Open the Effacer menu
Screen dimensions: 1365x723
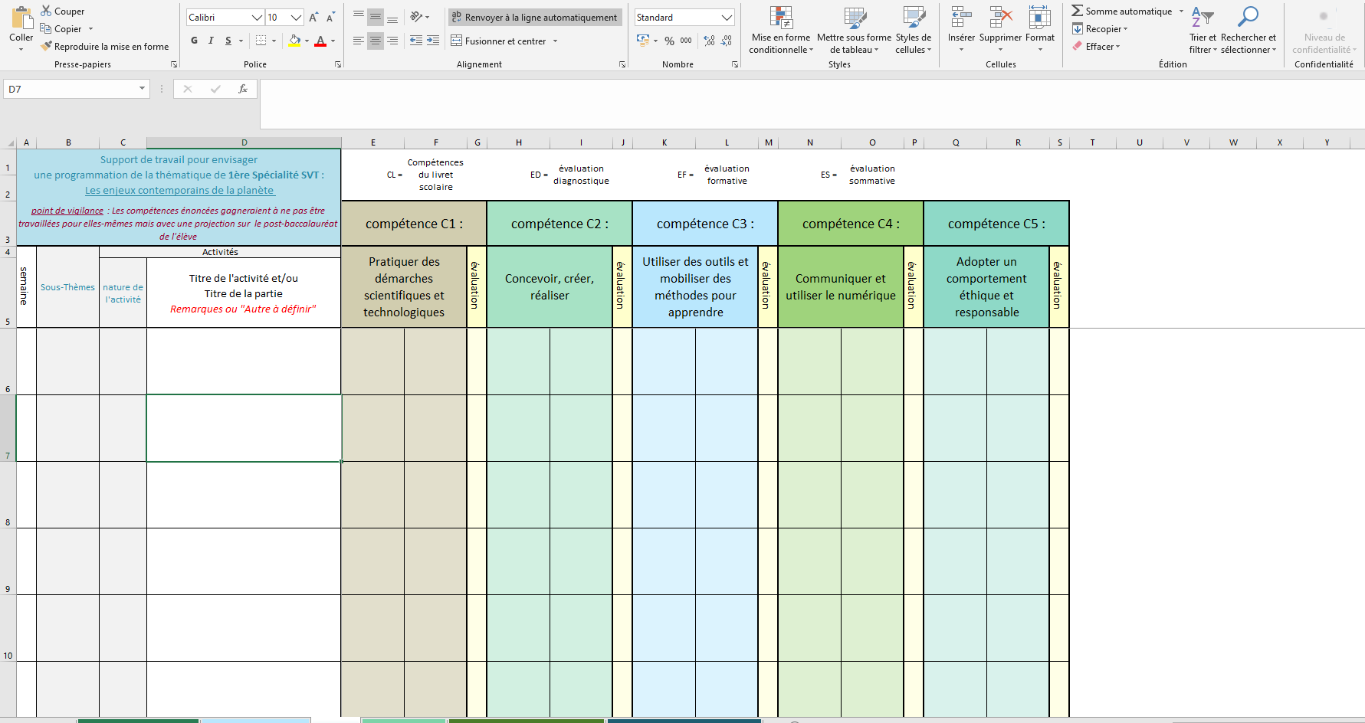(1101, 47)
